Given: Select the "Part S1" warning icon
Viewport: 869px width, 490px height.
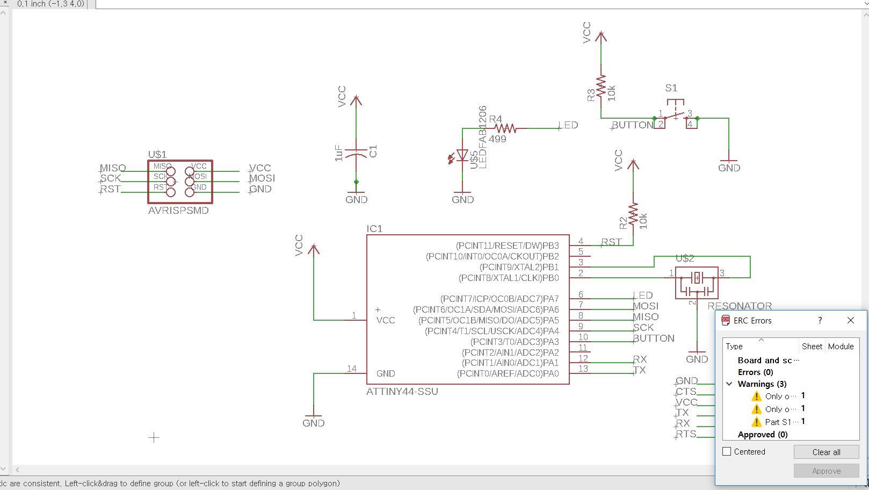Looking at the screenshot, I should pyautogui.click(x=756, y=422).
